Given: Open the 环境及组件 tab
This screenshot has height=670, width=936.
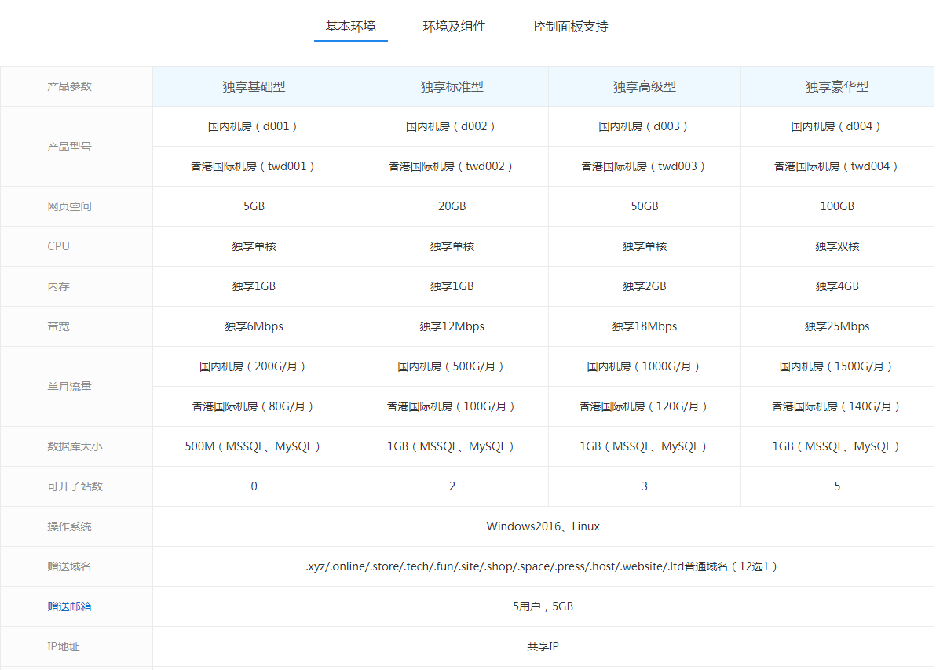Looking at the screenshot, I should (x=454, y=26).
